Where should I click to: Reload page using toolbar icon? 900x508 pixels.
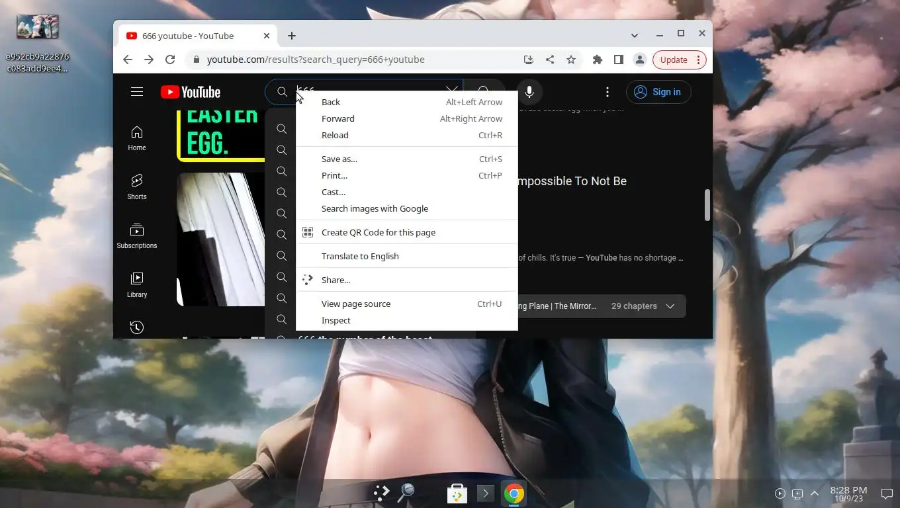[170, 60]
